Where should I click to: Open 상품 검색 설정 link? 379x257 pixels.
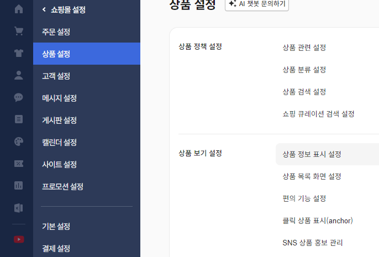tap(304, 92)
